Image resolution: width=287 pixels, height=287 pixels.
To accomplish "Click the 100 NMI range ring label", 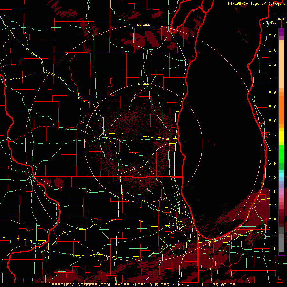I will [x=143, y=25].
